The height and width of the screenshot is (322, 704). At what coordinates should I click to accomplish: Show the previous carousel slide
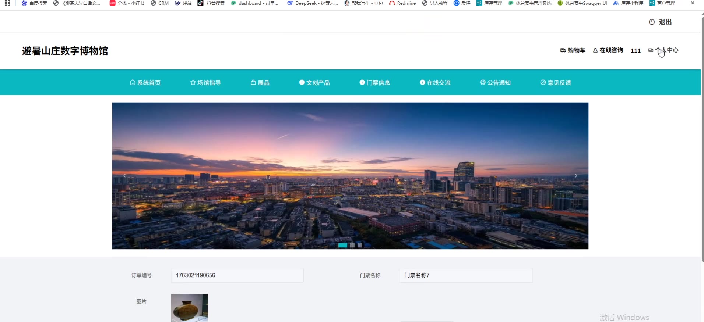click(124, 176)
